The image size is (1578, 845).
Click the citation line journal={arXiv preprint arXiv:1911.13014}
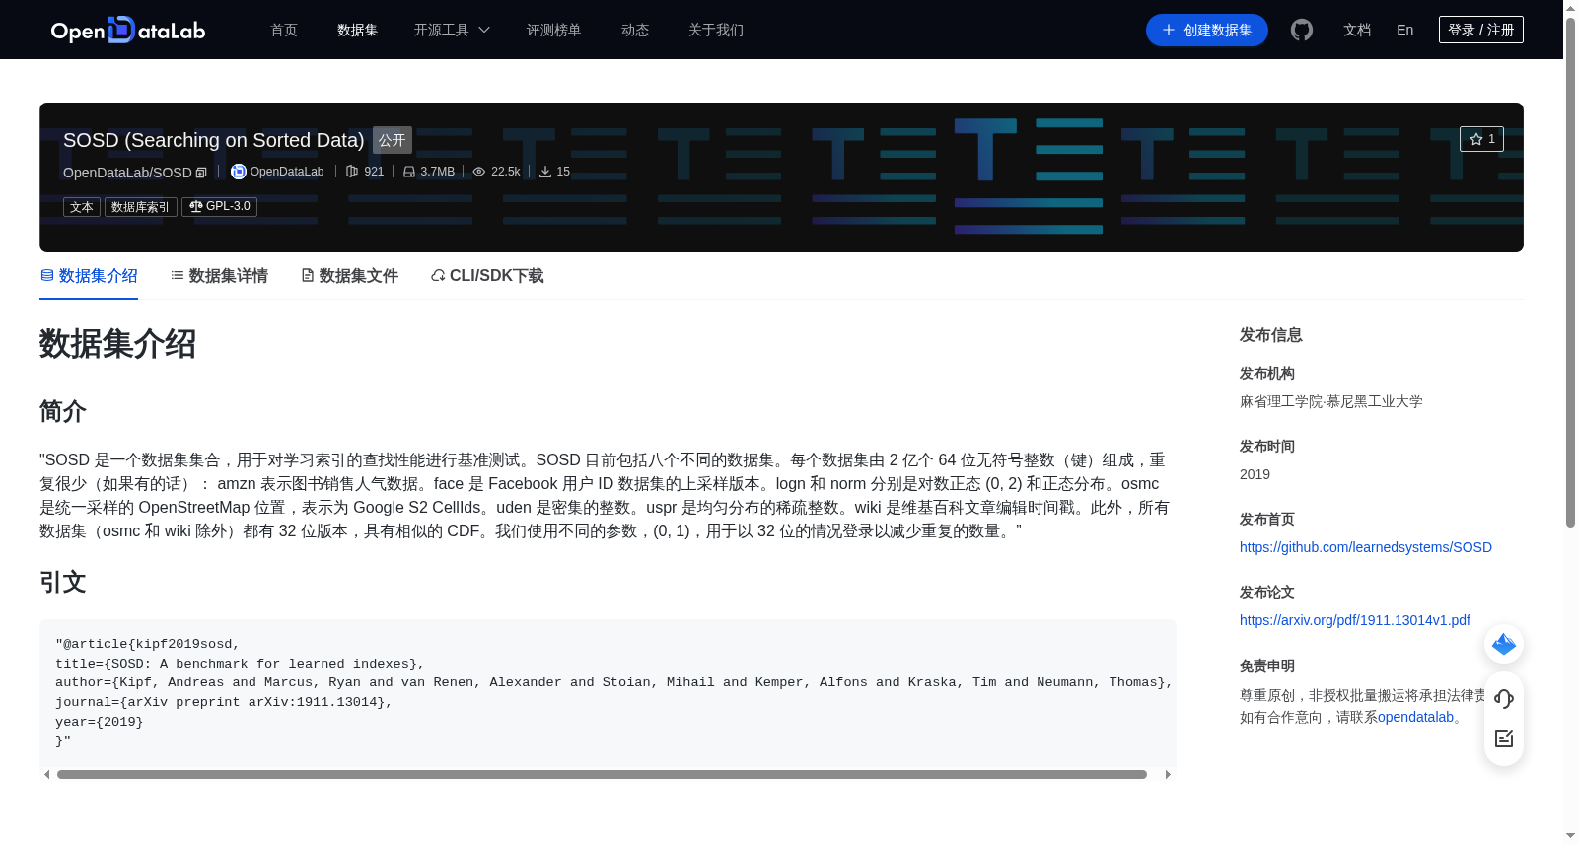224,702
